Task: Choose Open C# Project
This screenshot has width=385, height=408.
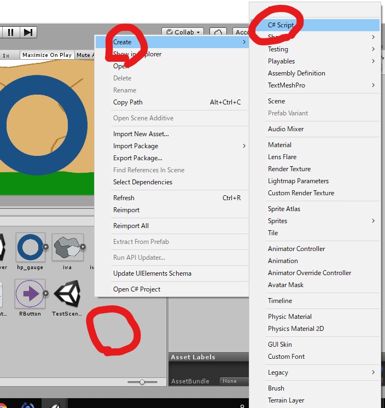Action: 172,289
